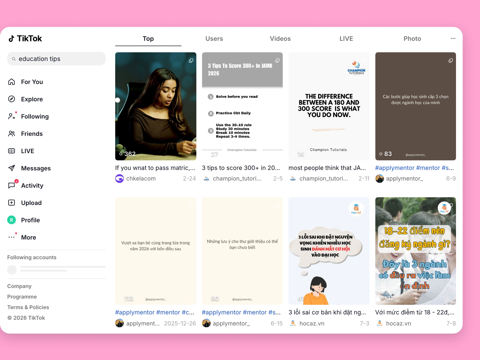Switch to the Users tab
The image size is (480, 360).
(214, 39)
